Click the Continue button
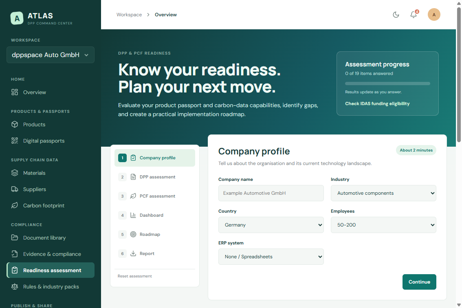Screen dimensions: 462x308 coord(419,282)
